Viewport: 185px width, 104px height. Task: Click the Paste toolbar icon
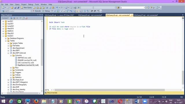point(53,8)
